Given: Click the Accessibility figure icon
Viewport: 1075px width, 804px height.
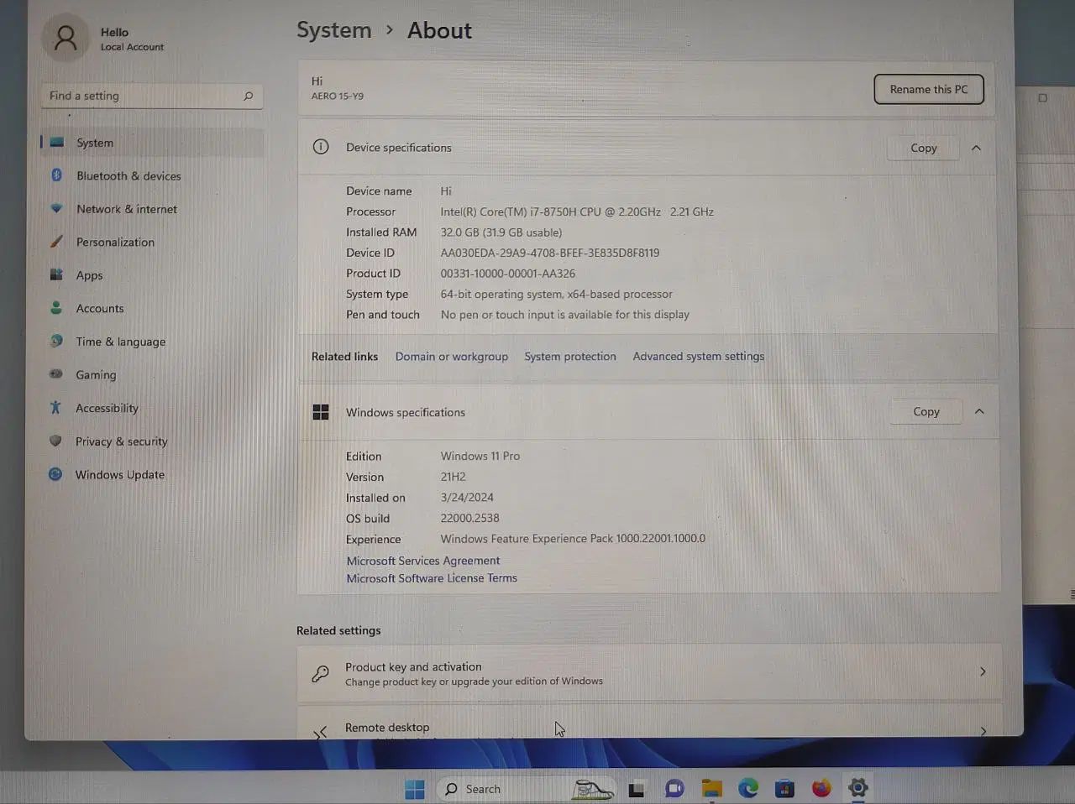Looking at the screenshot, I should (x=55, y=407).
